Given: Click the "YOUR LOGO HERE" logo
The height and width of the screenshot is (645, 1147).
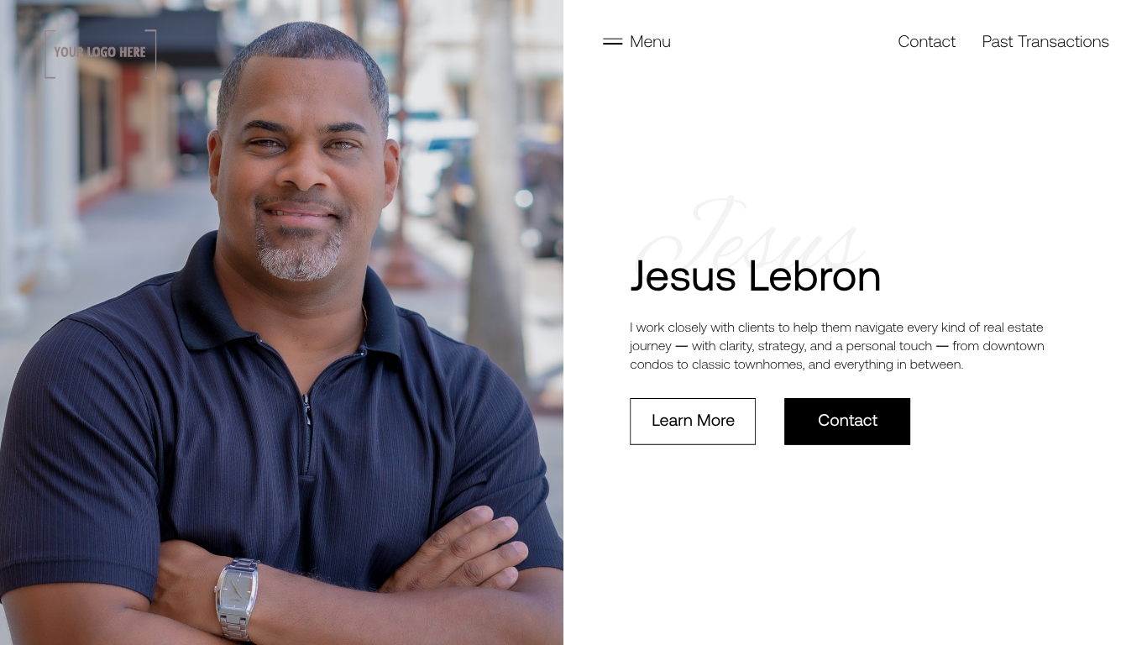Looking at the screenshot, I should (x=100, y=53).
